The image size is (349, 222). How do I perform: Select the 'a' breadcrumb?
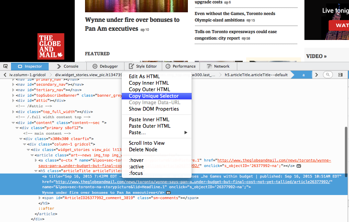(303, 75)
